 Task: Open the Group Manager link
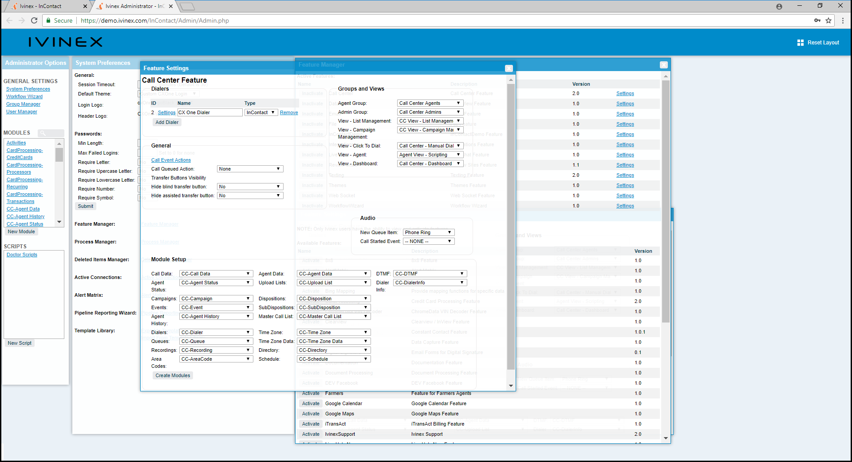click(x=23, y=104)
